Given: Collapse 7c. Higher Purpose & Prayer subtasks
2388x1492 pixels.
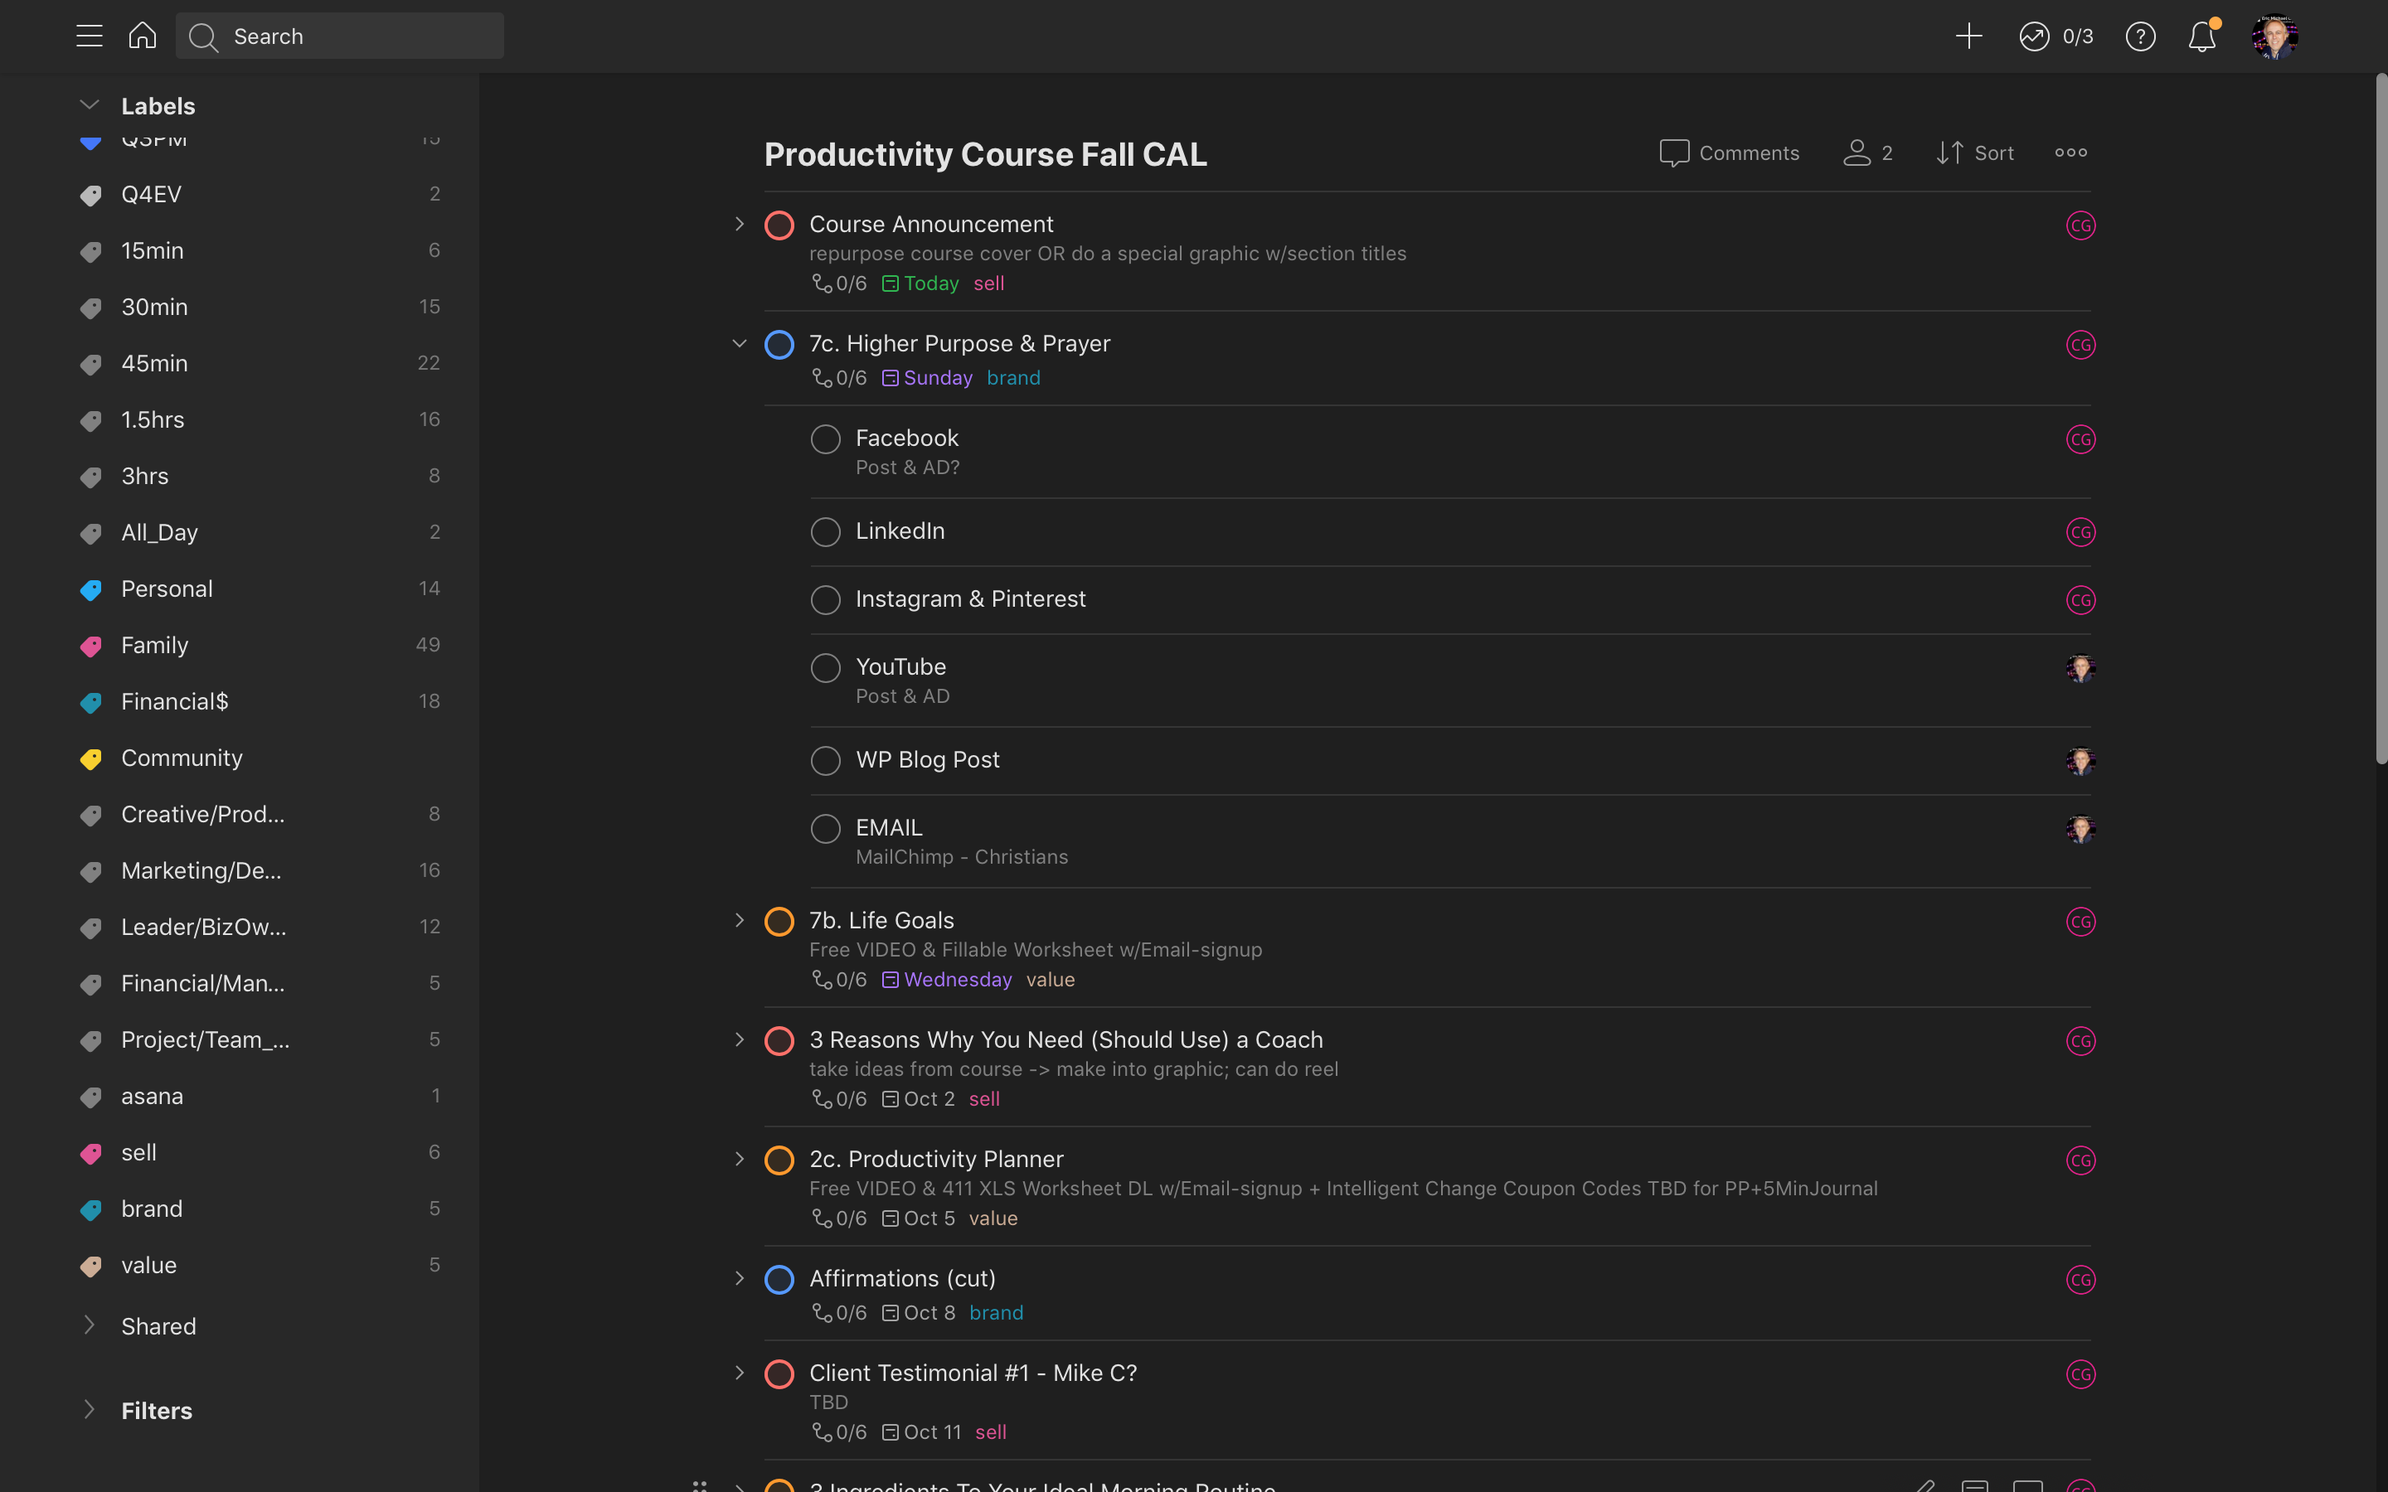Looking at the screenshot, I should pos(739,343).
